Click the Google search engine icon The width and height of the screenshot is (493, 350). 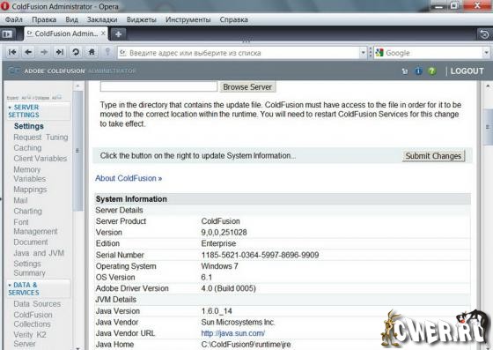(x=379, y=53)
